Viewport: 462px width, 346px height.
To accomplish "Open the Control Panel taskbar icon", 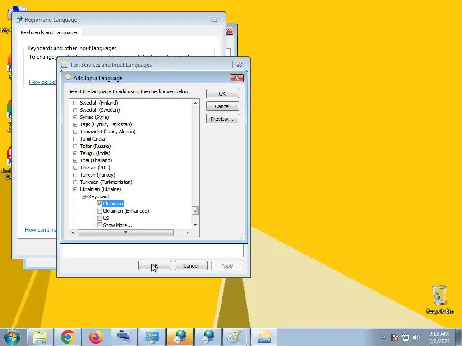I will pyautogui.click(x=152, y=337).
